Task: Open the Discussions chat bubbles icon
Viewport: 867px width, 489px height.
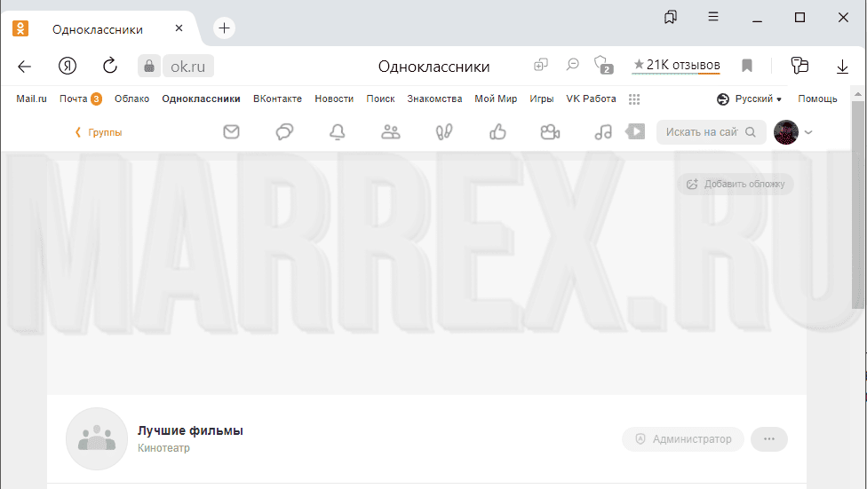Action: click(284, 132)
